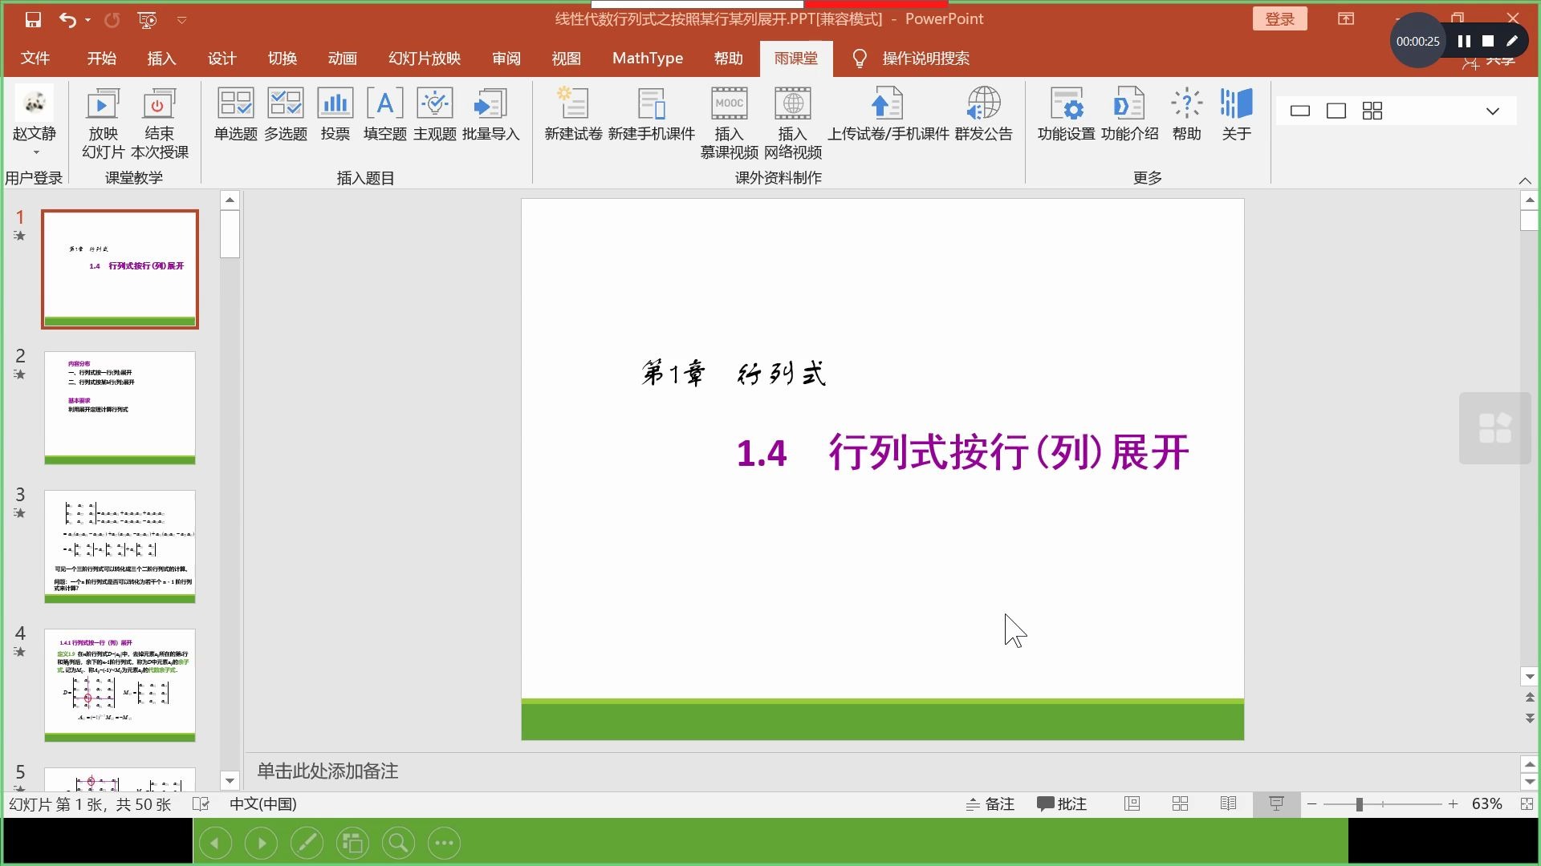Open the 幻灯片放映 ribbon tab
This screenshot has height=866, width=1541.
click(x=424, y=58)
